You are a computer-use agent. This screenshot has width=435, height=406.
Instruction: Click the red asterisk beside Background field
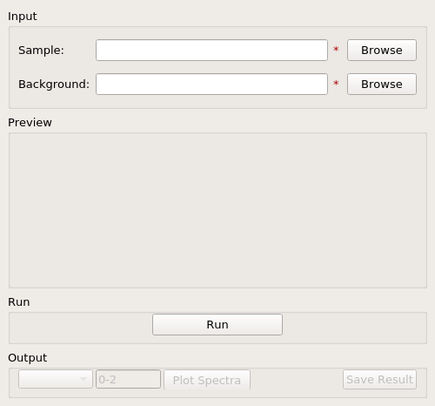point(336,84)
